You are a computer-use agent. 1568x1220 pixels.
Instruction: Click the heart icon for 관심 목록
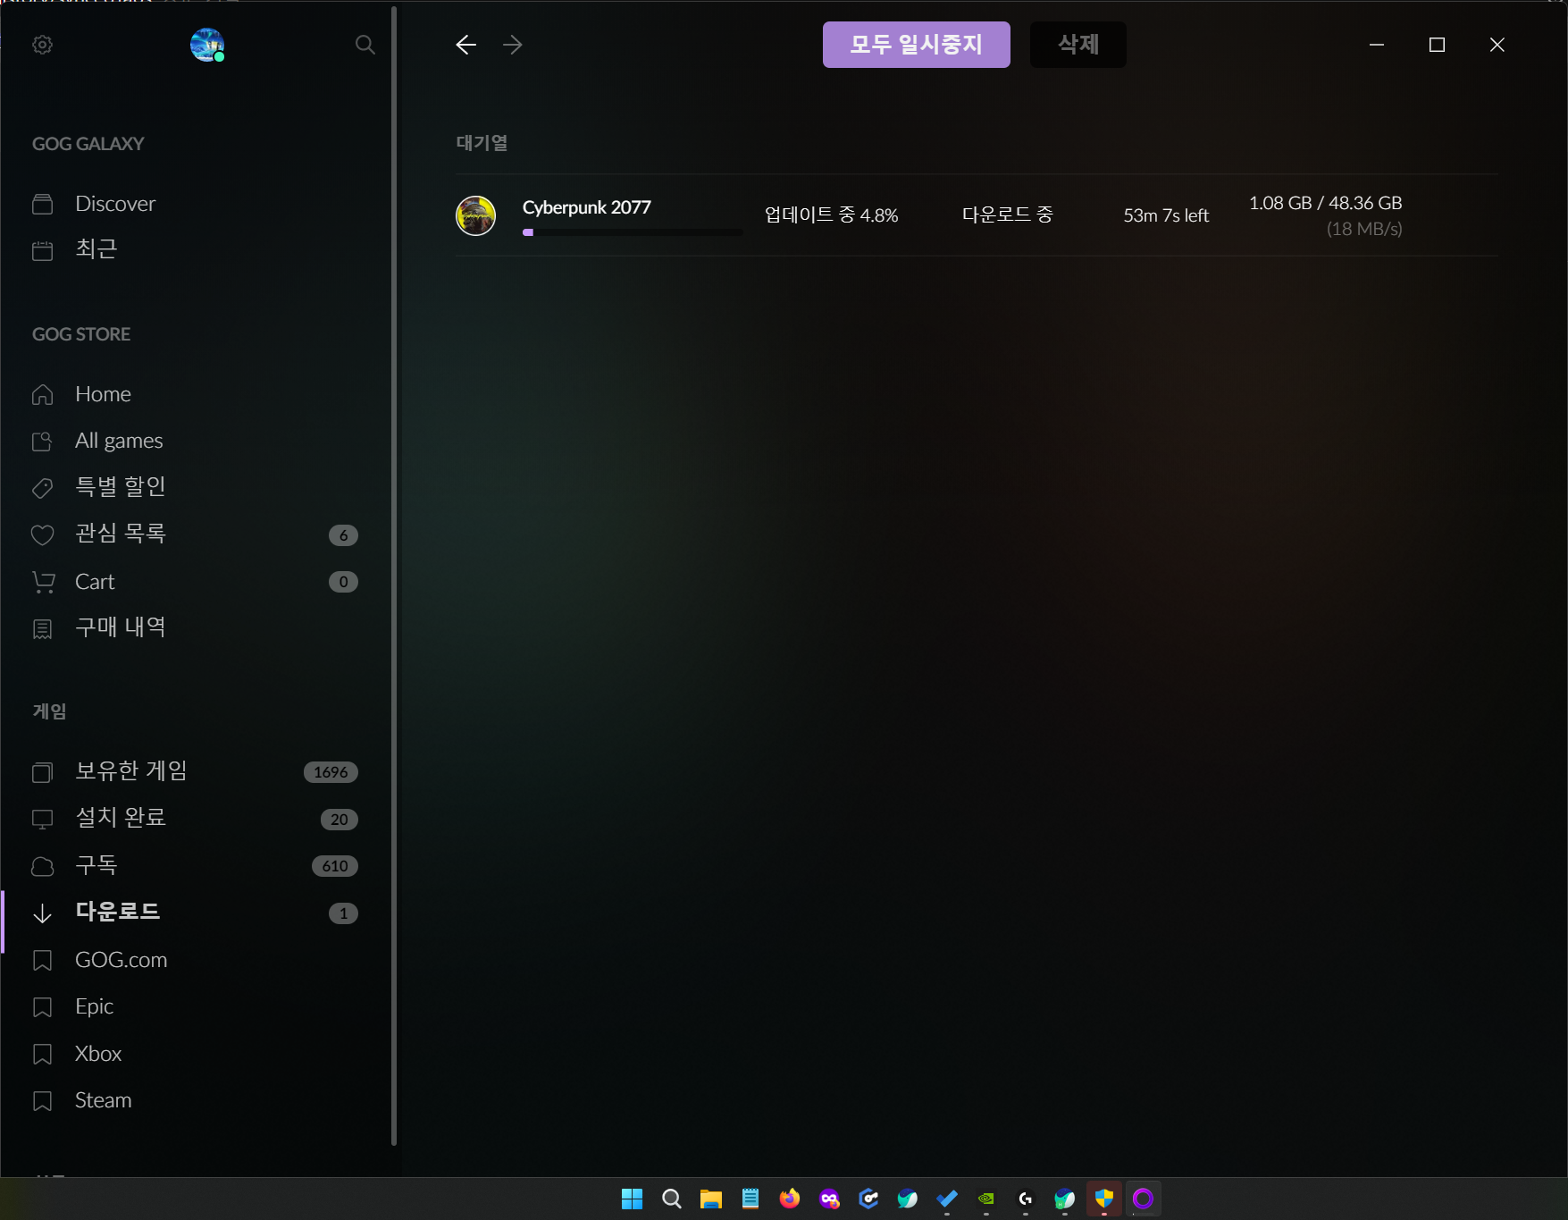click(x=42, y=534)
